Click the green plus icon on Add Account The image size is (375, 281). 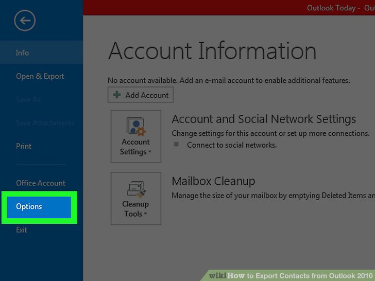(x=117, y=95)
